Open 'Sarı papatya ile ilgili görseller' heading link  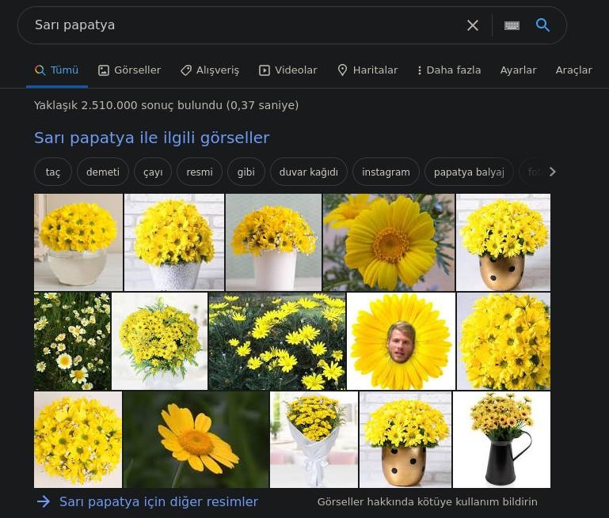(151, 138)
